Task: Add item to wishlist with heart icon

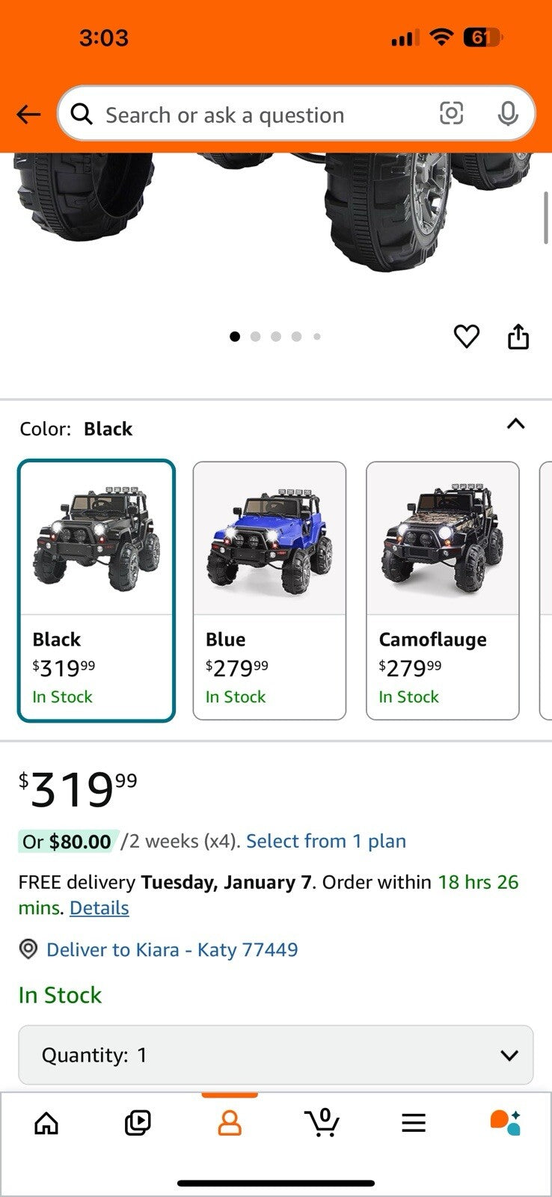Action: click(x=467, y=337)
